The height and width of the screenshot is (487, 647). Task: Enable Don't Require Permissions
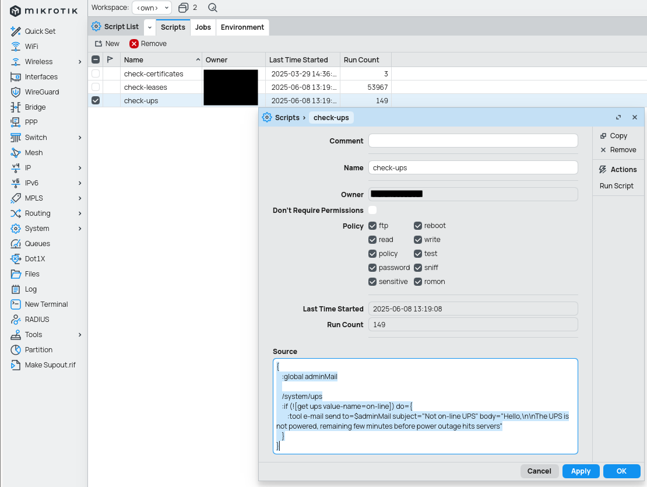point(372,210)
